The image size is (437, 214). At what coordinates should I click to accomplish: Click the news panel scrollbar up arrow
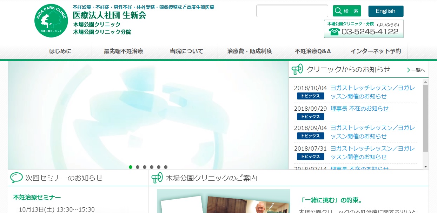pos(425,82)
